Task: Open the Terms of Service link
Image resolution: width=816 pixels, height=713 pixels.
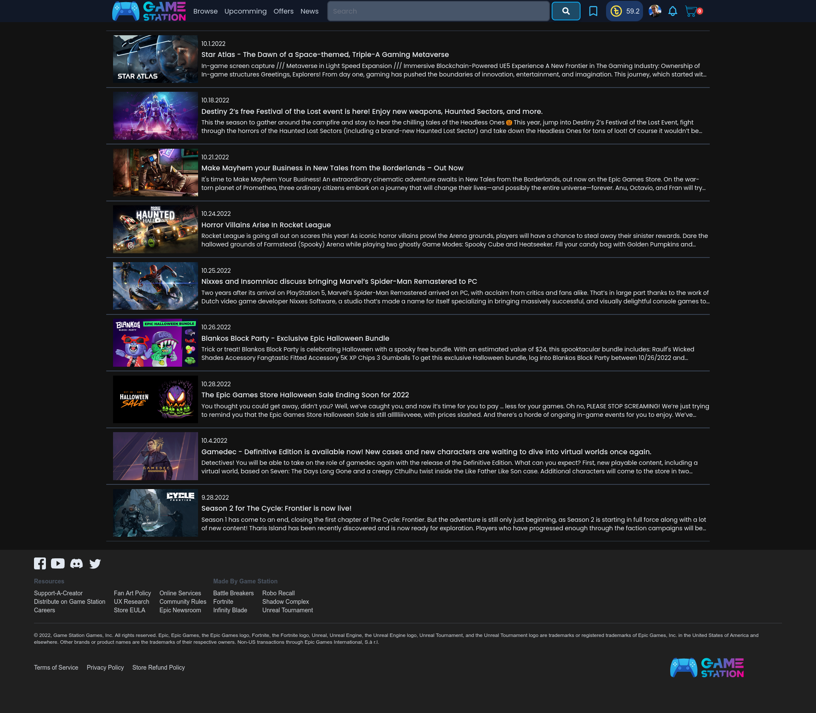Action: coord(56,668)
